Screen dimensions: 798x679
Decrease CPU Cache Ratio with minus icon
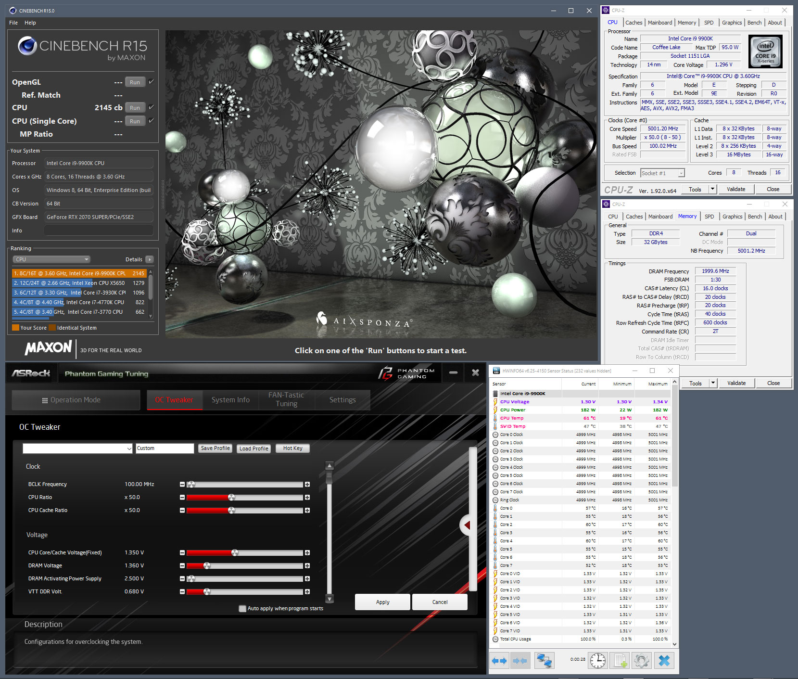182,510
